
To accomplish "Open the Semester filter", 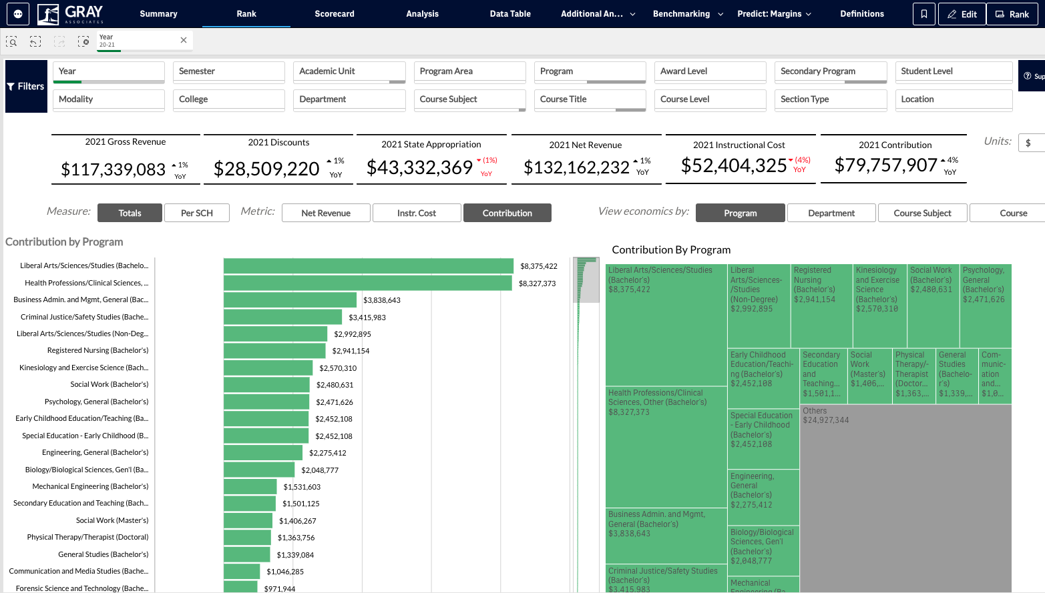I will pyautogui.click(x=229, y=72).
